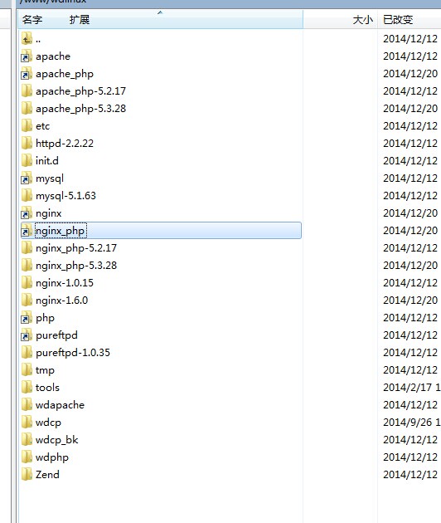Viewport: 441px width, 523px height.
Task: Select the wdcp_bk folder name
Action: [56, 440]
